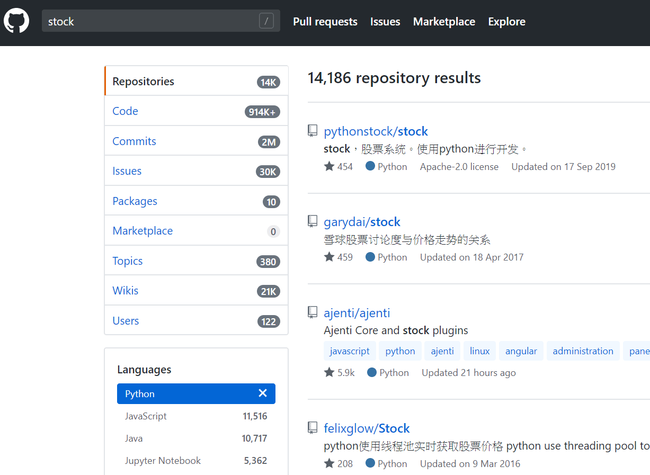Screen dimensions: 650x475
Task: Click the angular topic tag
Action: click(x=521, y=351)
